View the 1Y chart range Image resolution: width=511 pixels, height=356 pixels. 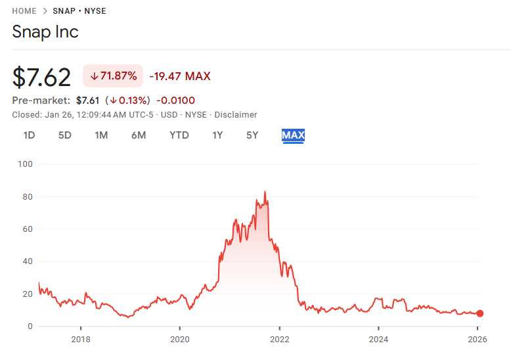[217, 135]
